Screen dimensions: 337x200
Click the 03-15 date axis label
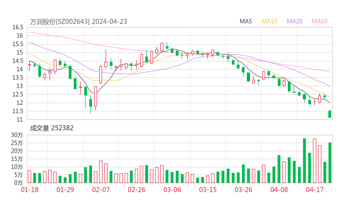208,190
